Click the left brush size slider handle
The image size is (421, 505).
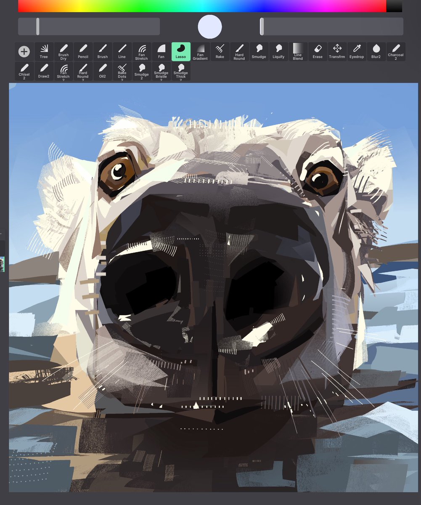(38, 26)
